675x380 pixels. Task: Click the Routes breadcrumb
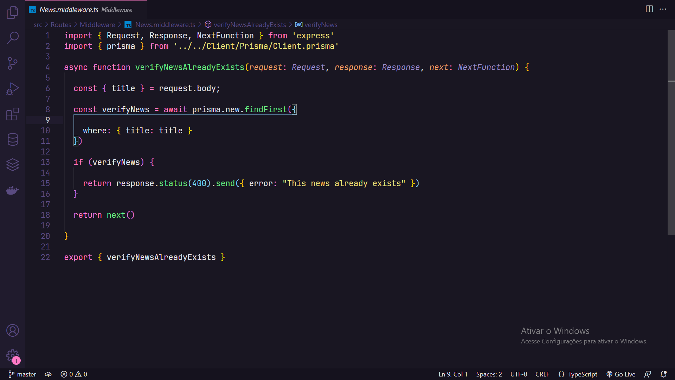click(x=61, y=25)
